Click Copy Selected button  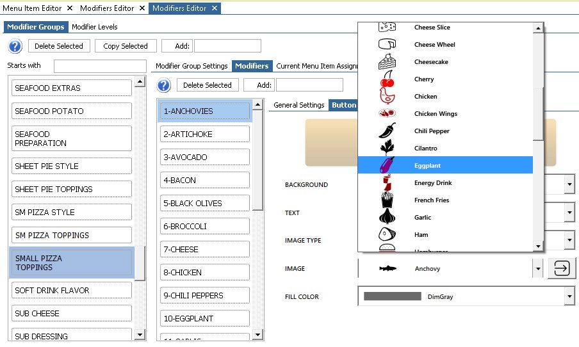click(125, 46)
